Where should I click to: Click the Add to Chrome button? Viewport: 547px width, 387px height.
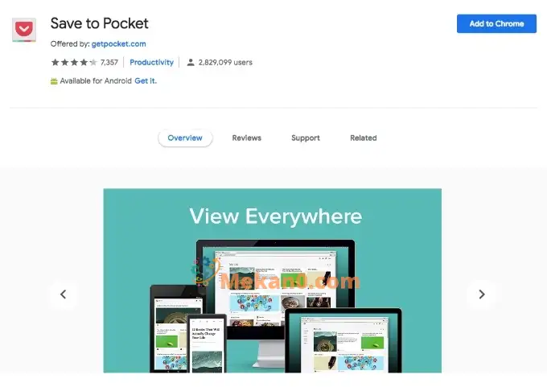[x=496, y=23]
